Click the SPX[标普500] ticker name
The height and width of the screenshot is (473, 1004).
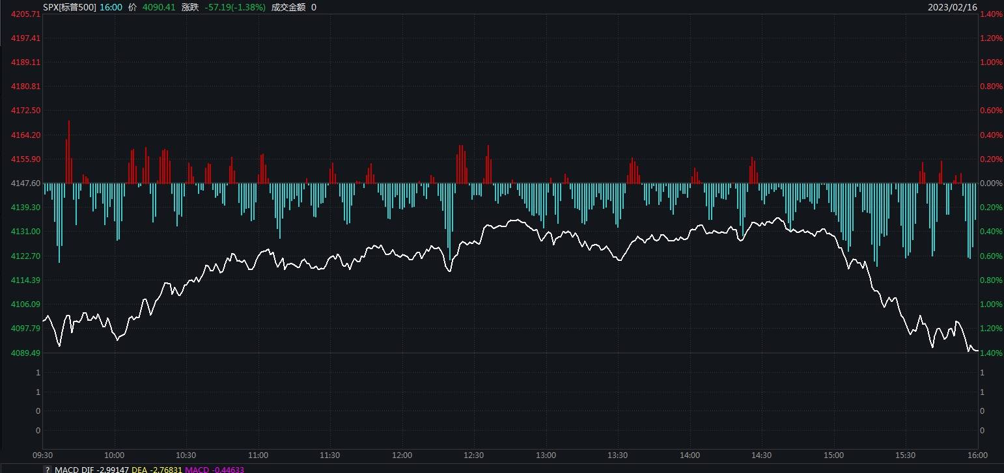[69, 7]
